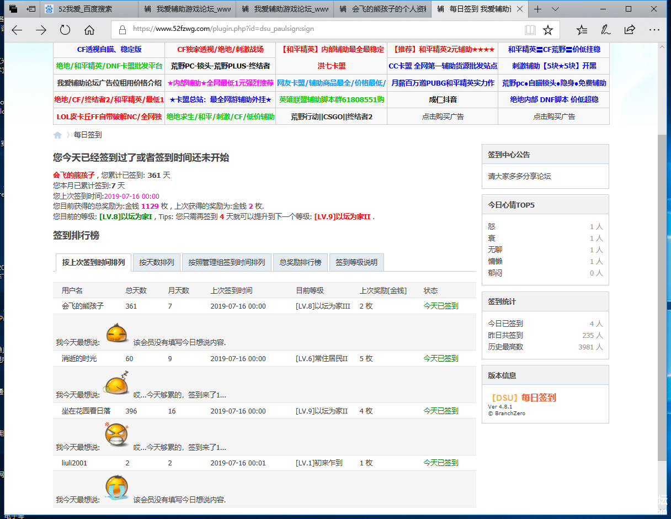Click the [LV.6]常住居民II level cell
The width and height of the screenshot is (671, 519).
(x=322, y=358)
